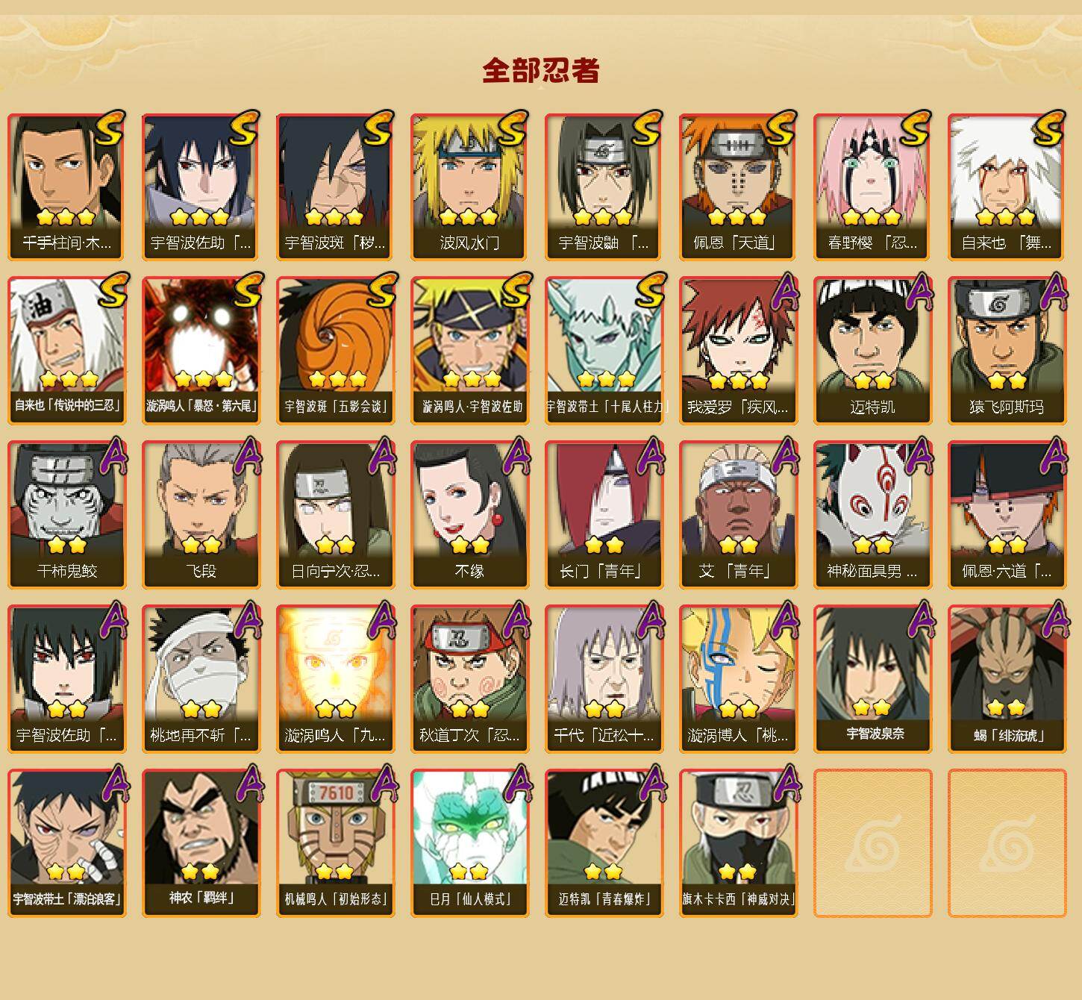Select the 长门「青年」 ninja card
This screenshot has height=1000, width=1082.
pyautogui.click(x=604, y=515)
